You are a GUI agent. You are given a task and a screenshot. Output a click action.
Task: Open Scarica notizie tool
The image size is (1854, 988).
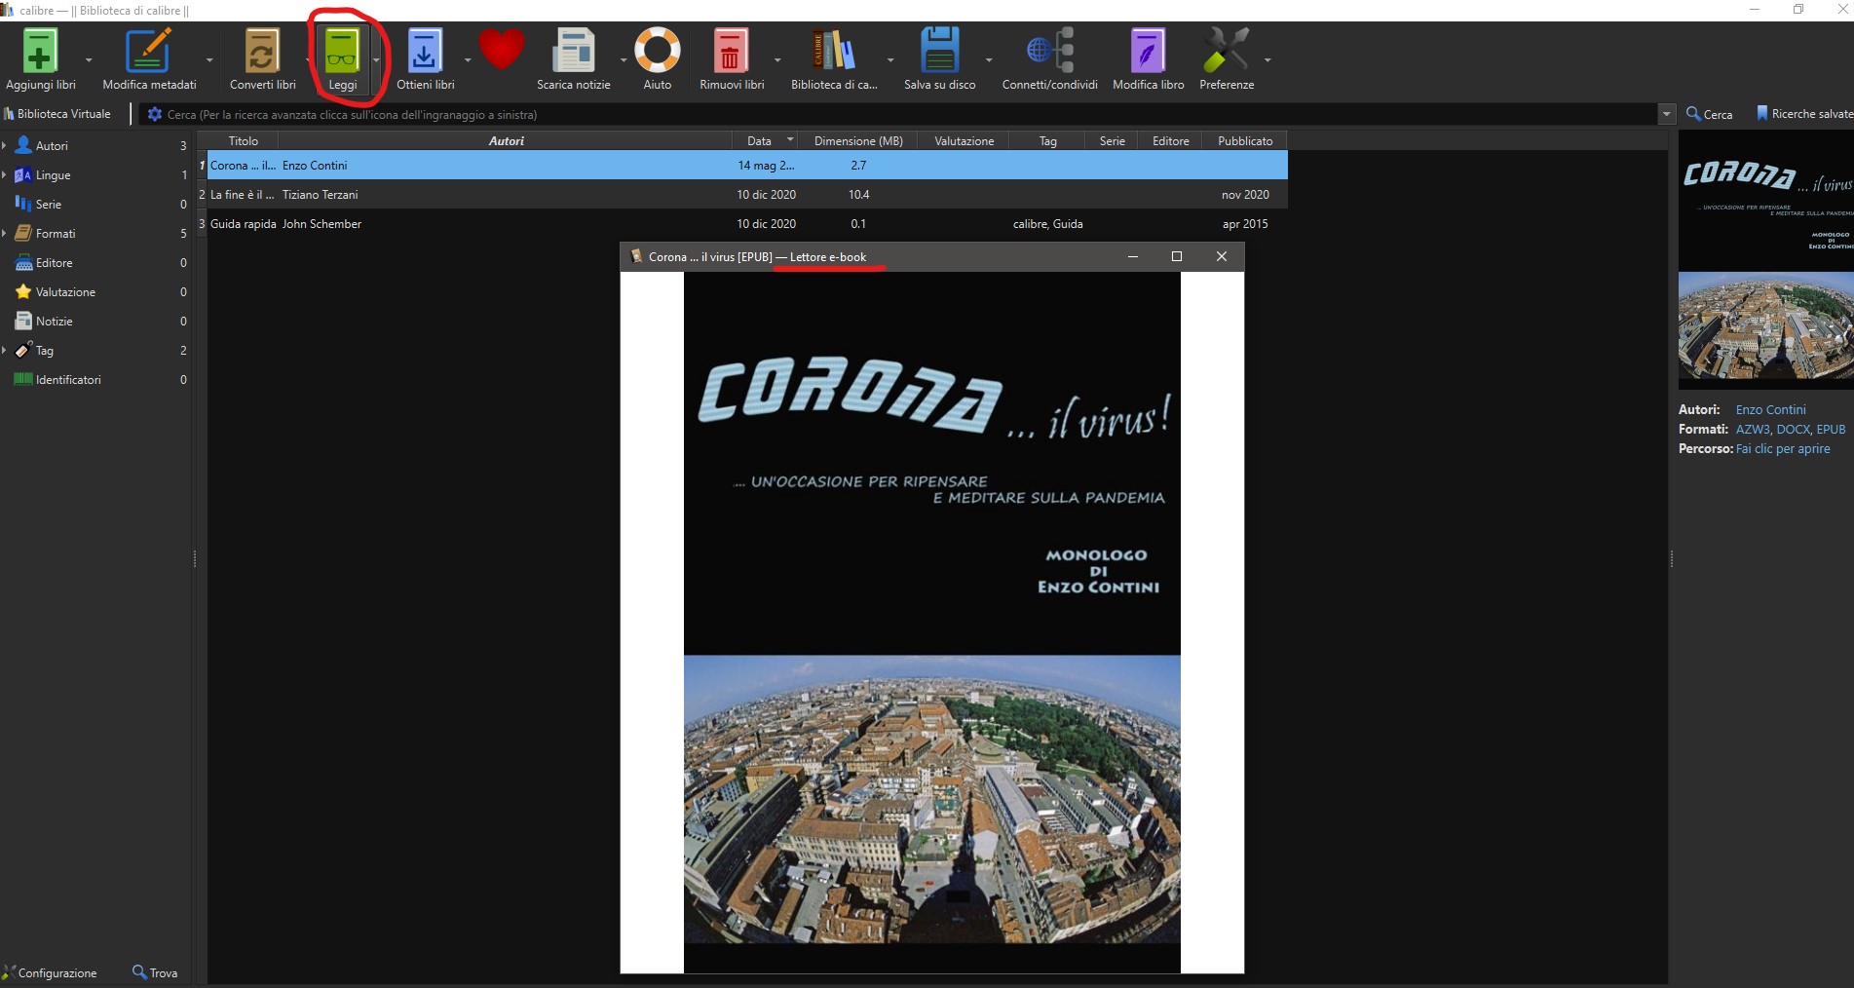(x=573, y=52)
